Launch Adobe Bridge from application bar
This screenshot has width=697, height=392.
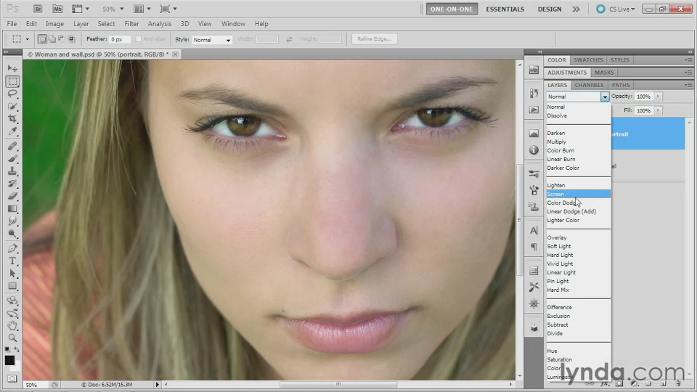38,9
